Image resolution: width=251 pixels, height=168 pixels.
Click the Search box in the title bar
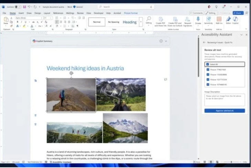coord(126,7)
